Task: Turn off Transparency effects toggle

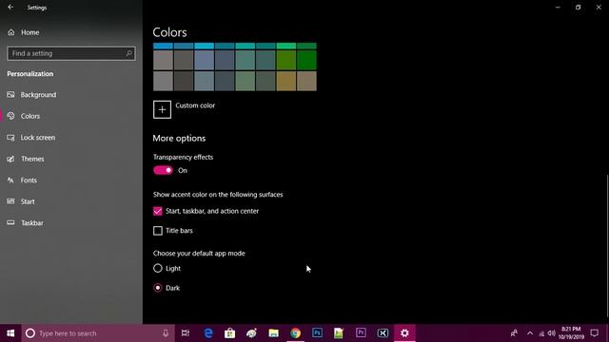Action: (x=163, y=170)
